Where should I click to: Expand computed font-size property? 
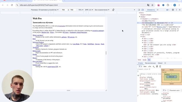162,97
